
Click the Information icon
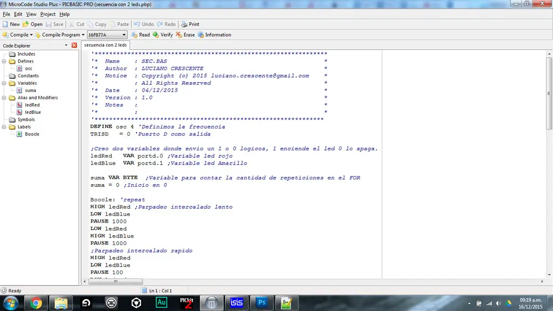[x=201, y=35]
